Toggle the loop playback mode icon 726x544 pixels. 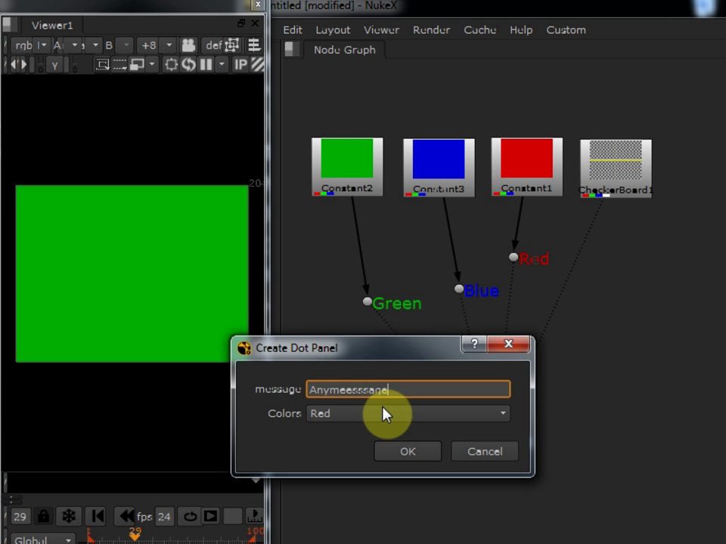click(x=190, y=516)
